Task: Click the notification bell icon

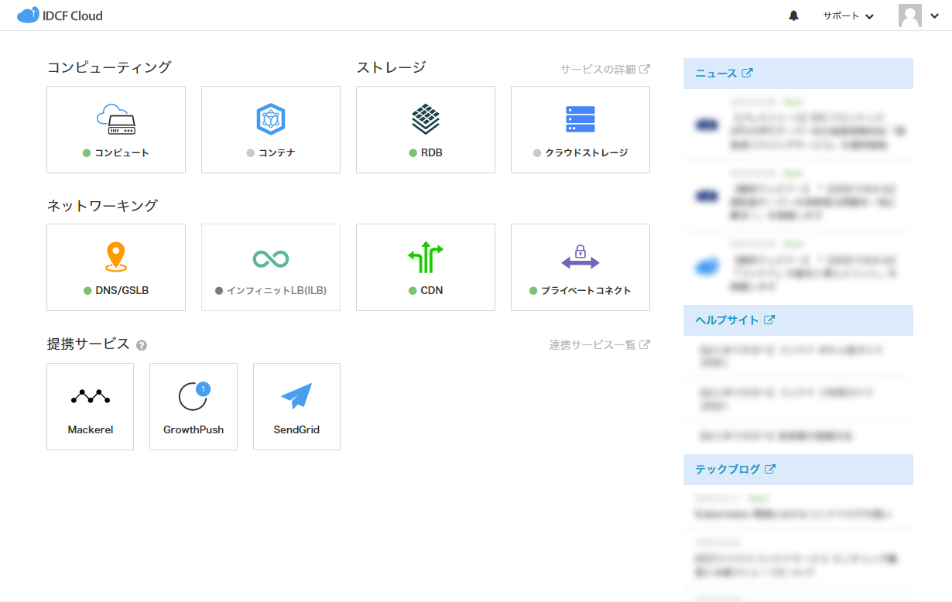Action: [793, 15]
